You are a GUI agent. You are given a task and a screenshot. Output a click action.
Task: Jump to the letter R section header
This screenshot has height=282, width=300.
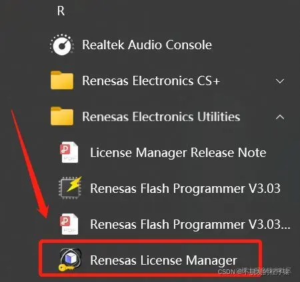coord(61,11)
